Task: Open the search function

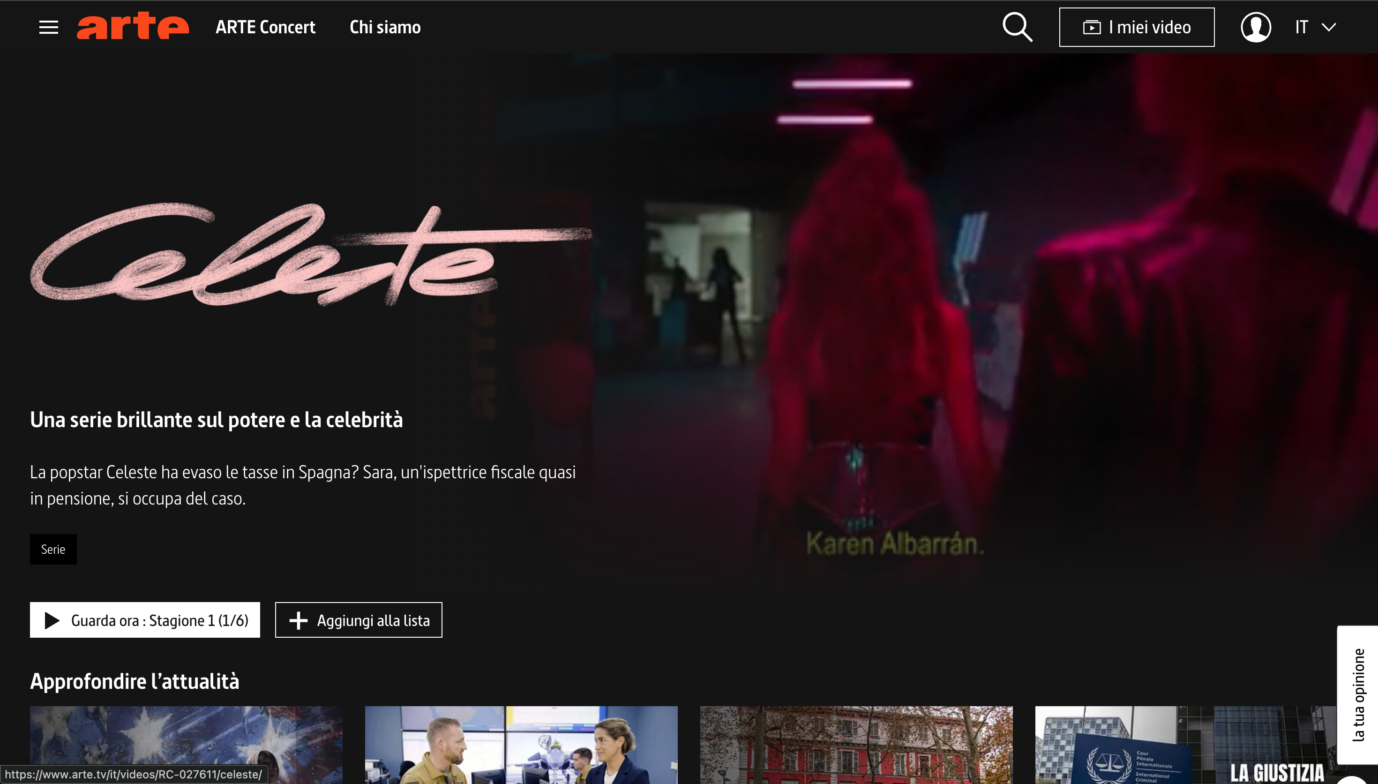Action: click(x=1017, y=27)
